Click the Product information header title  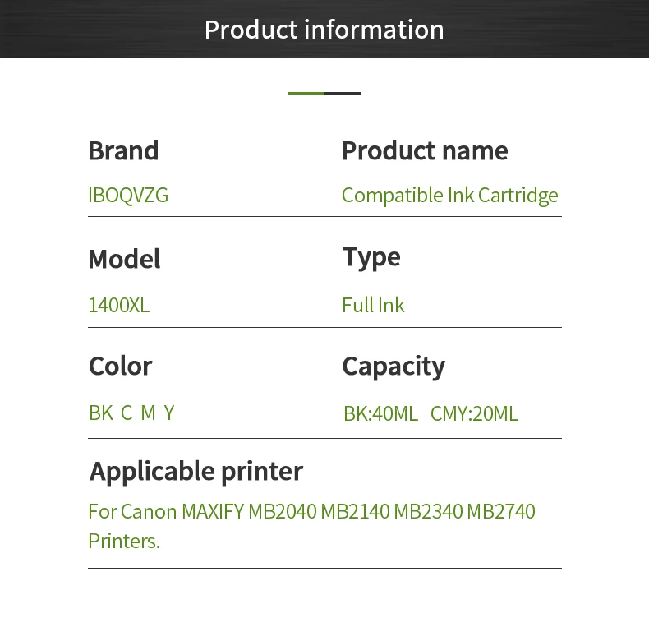[x=324, y=30]
